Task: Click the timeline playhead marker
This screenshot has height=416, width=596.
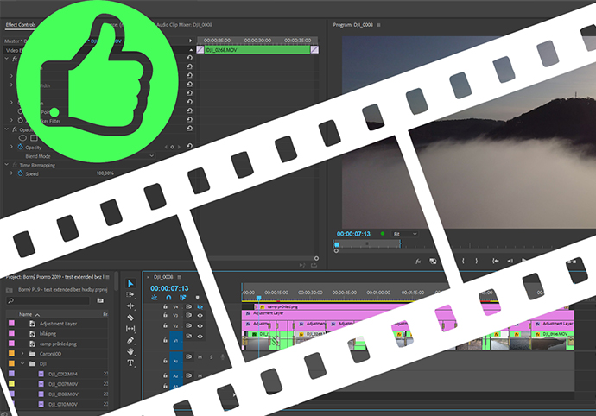Action: click(259, 298)
